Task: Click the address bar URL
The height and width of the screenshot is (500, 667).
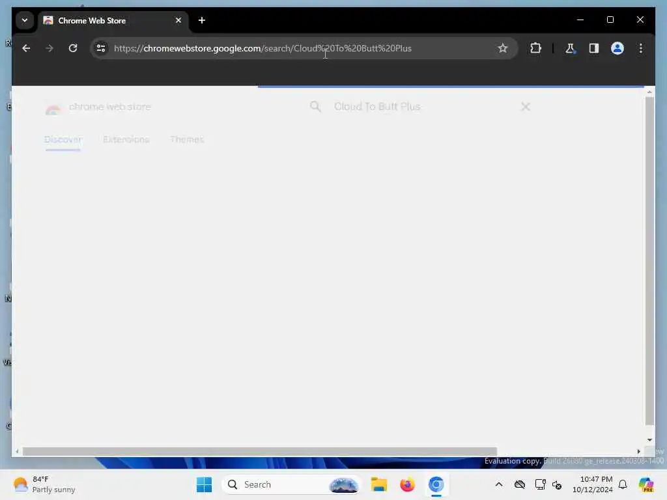Action: pos(263,48)
